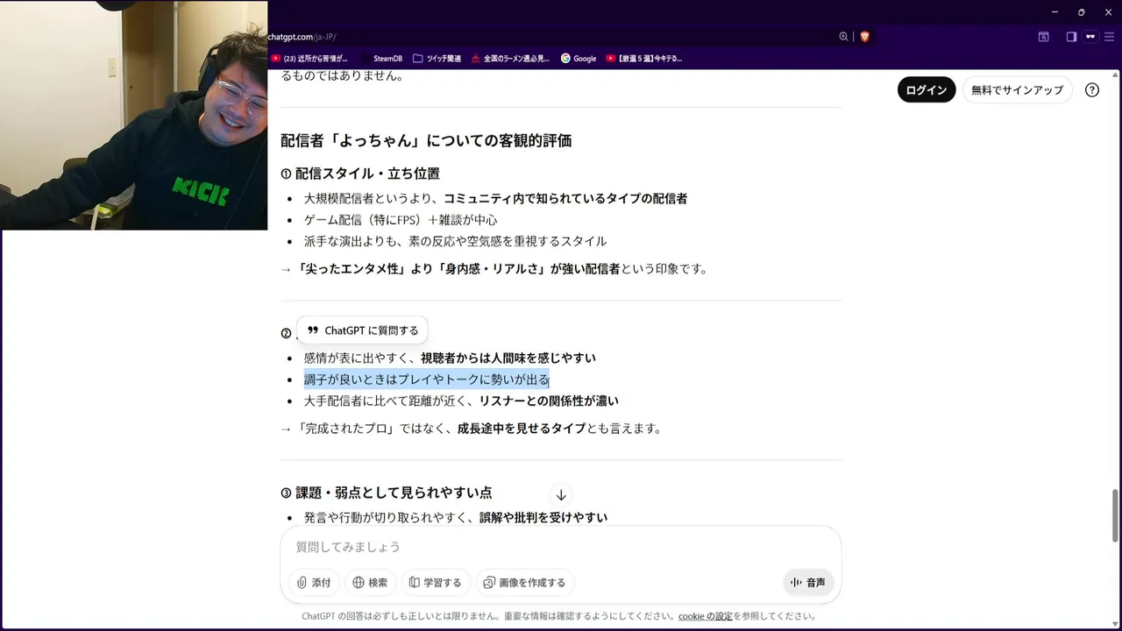Click the line 「尖ったエンタメ性」より「身内感・リアルさ」
The image size is (1122, 631).
[494, 269]
